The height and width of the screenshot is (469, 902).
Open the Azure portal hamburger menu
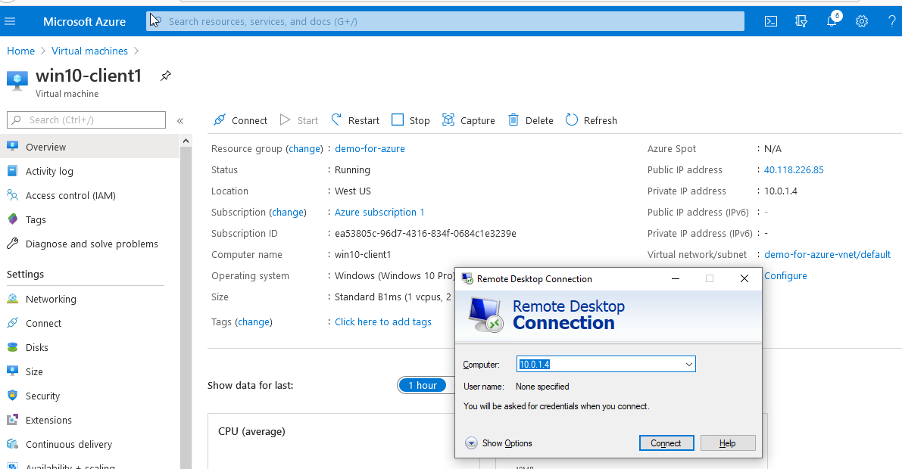[x=10, y=22]
